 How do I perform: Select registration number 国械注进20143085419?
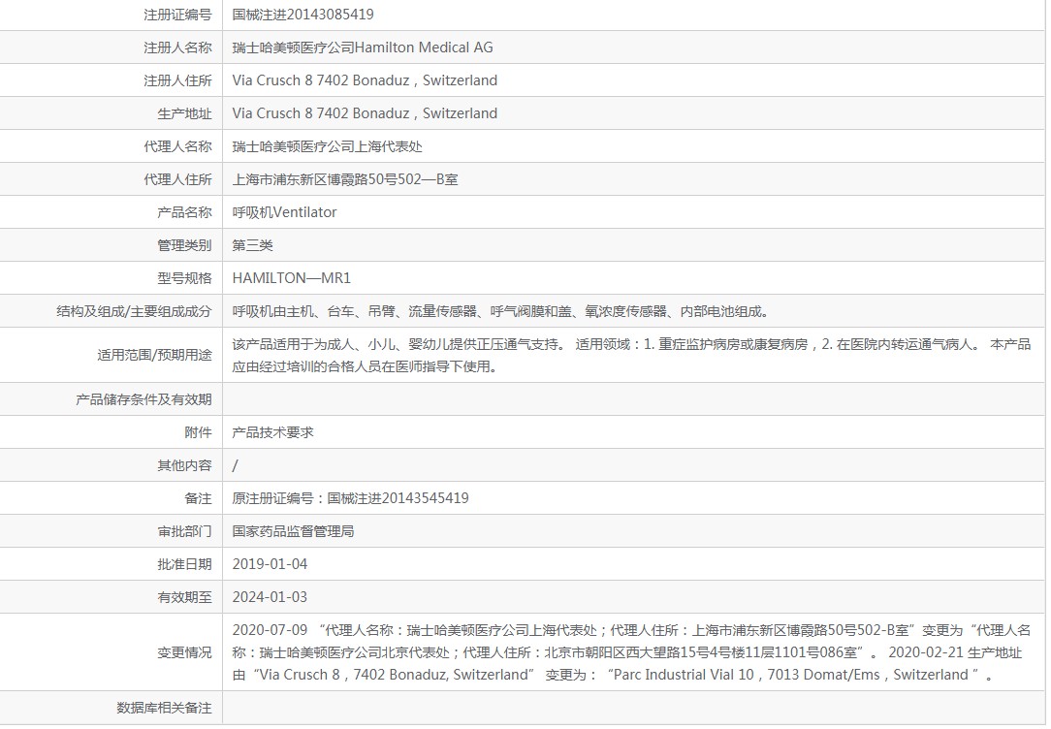tap(303, 15)
